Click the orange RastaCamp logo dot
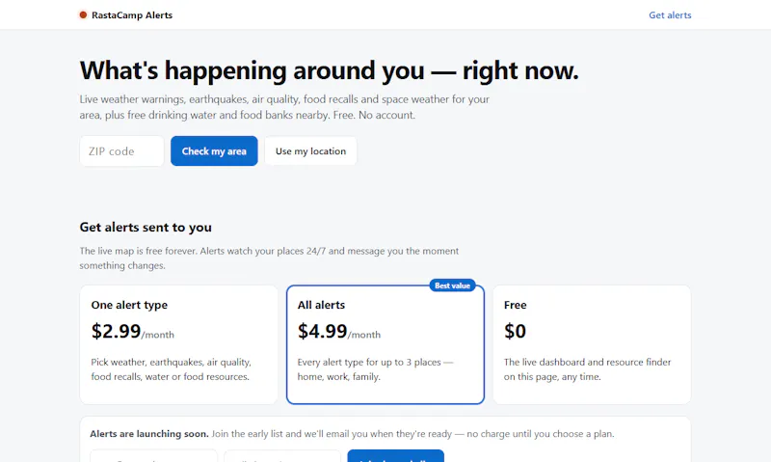 (83, 15)
